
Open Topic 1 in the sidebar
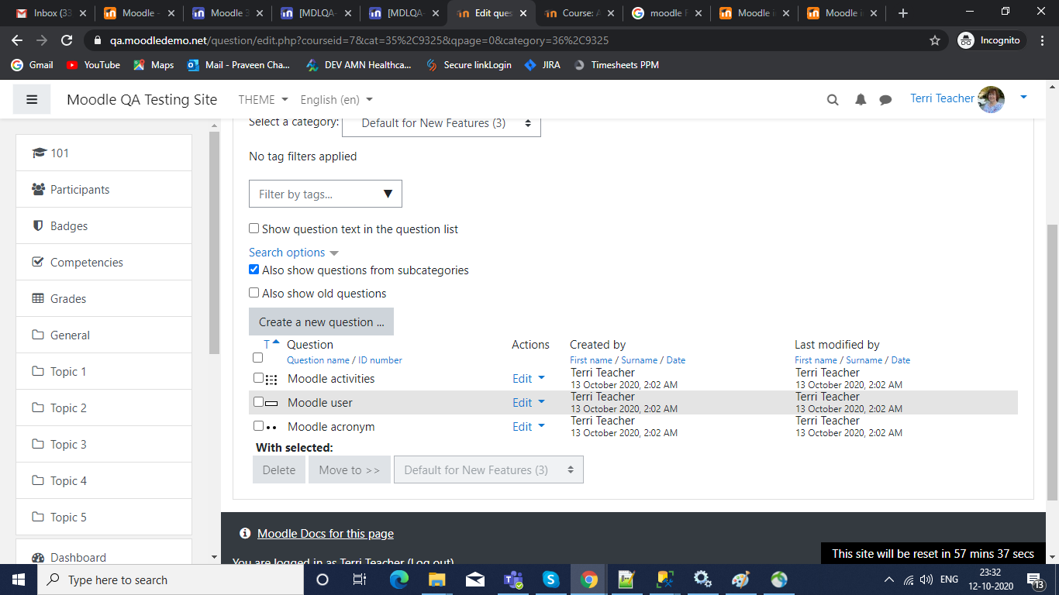click(104, 371)
